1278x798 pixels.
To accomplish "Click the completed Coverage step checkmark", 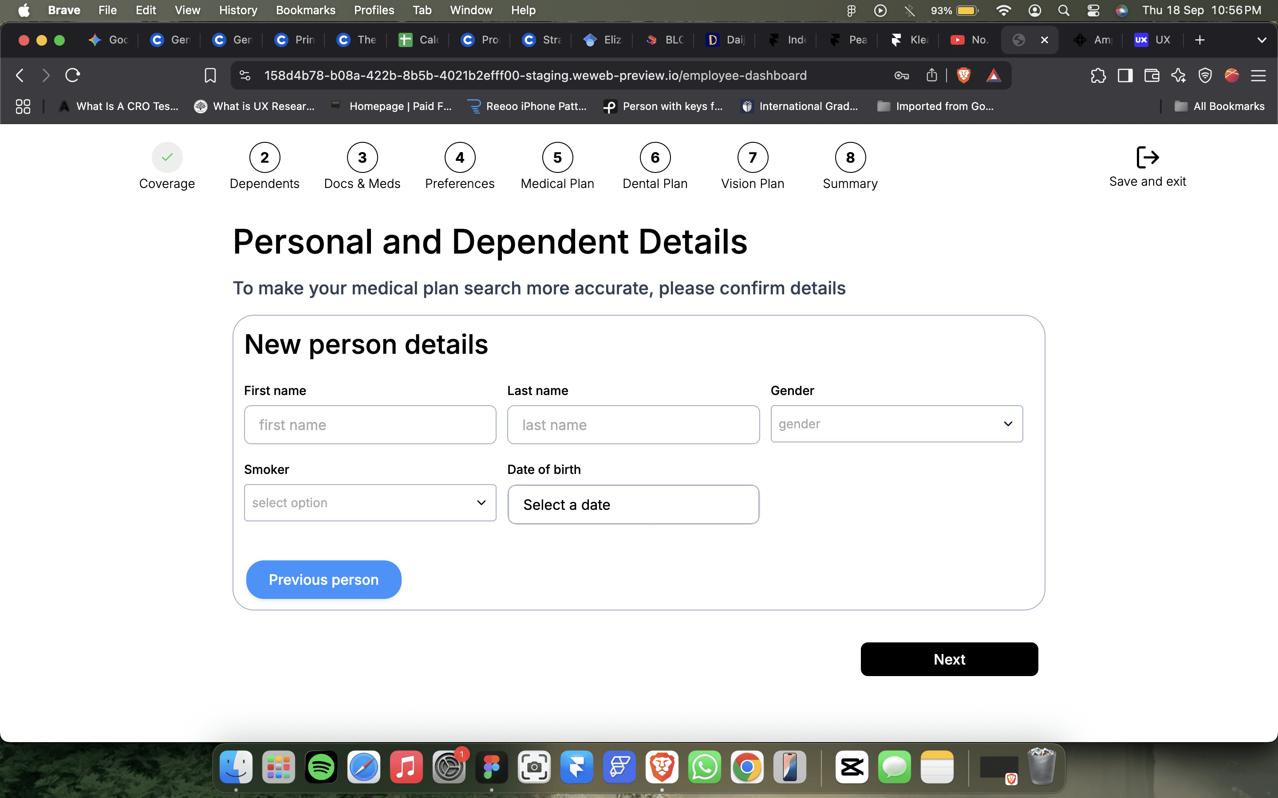I will pos(167,157).
